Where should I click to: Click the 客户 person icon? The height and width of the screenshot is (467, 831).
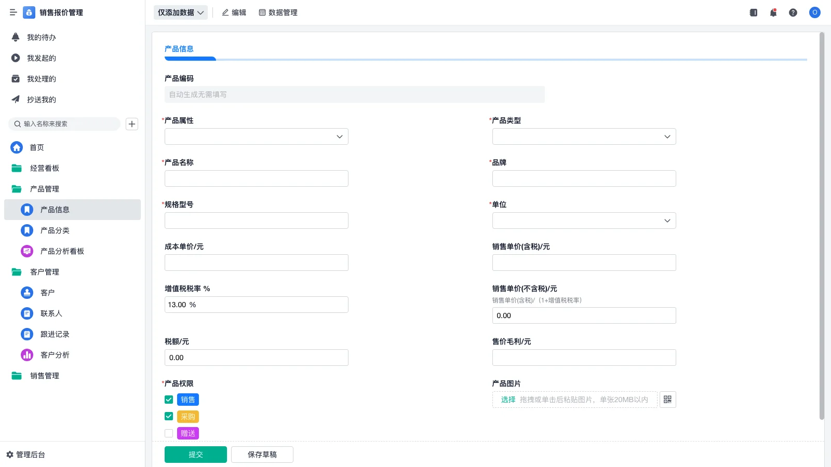(27, 293)
